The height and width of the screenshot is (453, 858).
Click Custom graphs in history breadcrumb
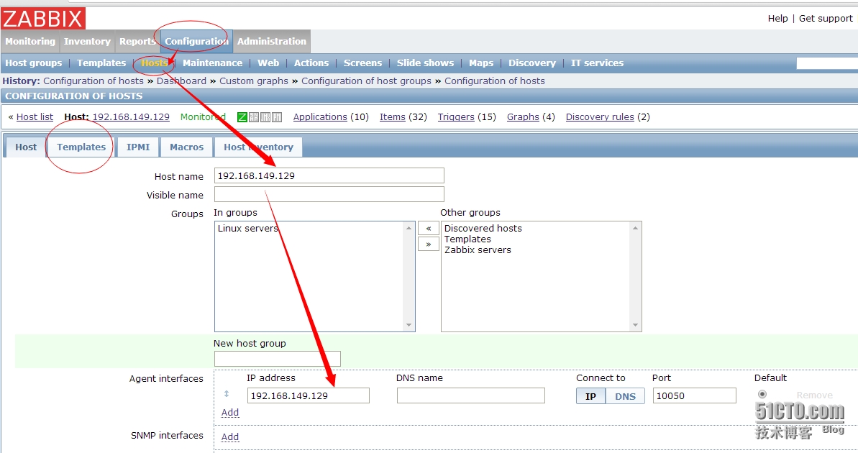[253, 81]
